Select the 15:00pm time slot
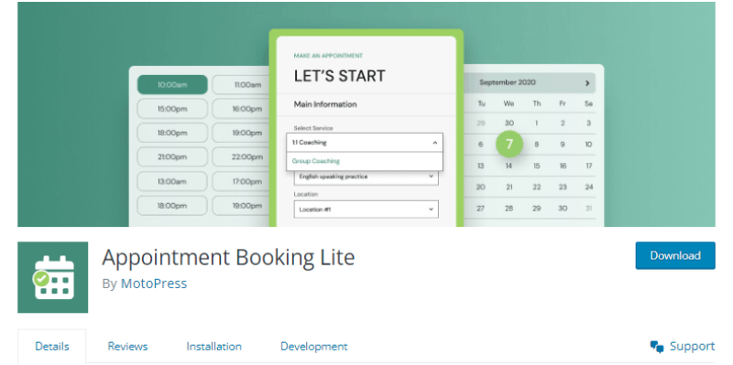 [172, 109]
